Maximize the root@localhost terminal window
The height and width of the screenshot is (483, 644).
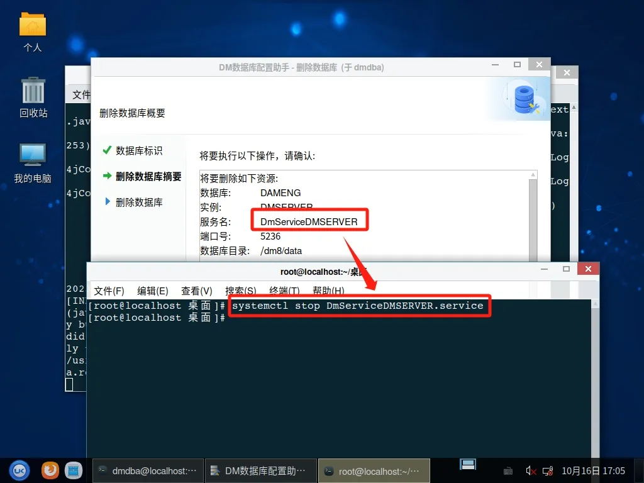click(566, 269)
